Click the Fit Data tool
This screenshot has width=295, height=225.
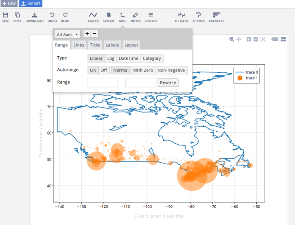pyautogui.click(x=182, y=17)
